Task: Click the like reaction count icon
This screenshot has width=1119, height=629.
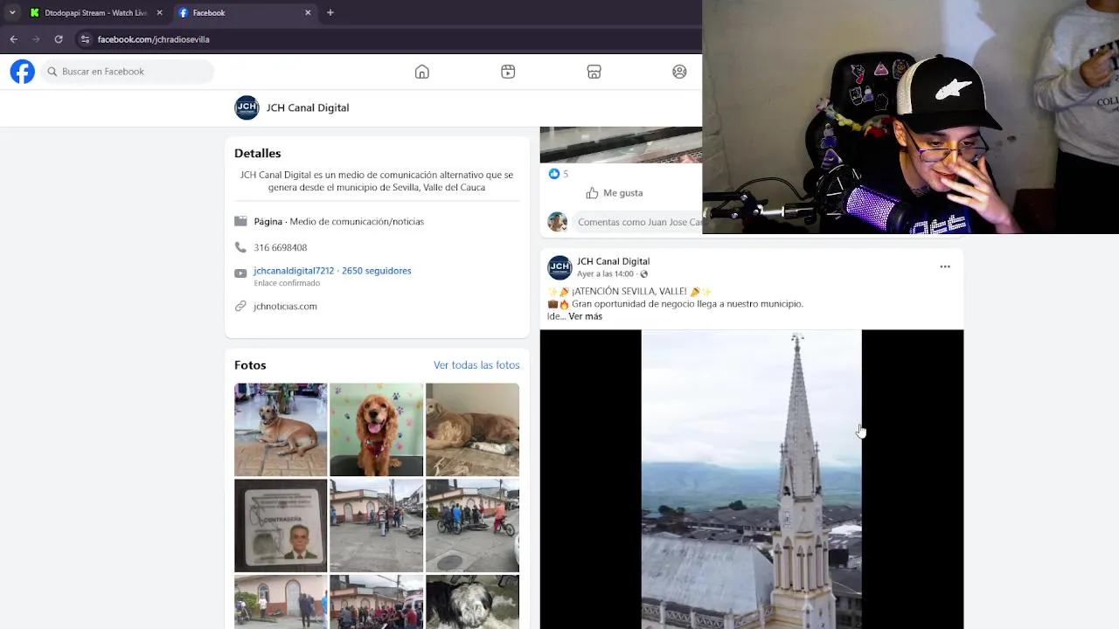Action: click(x=553, y=174)
